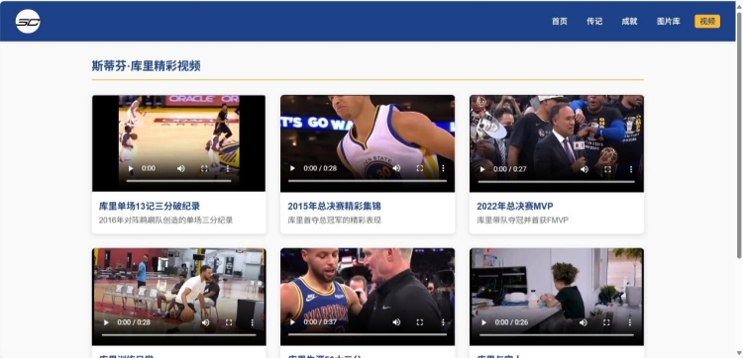Open the 图片库 navigation item
Image resolution: width=743 pixels, height=358 pixels.
pos(668,22)
